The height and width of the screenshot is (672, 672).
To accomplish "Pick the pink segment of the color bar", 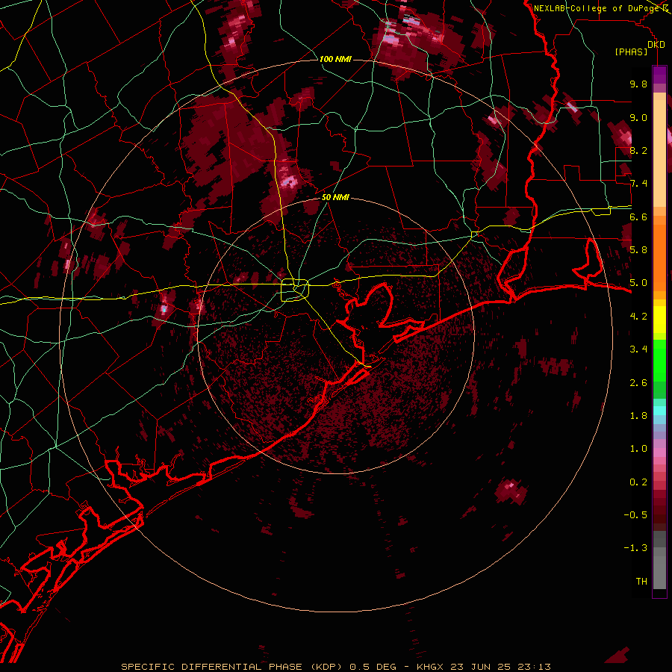I will 659,452.
